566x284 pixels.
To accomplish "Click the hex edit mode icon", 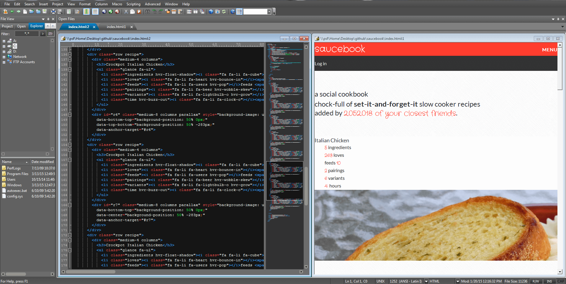I will pos(77,12).
